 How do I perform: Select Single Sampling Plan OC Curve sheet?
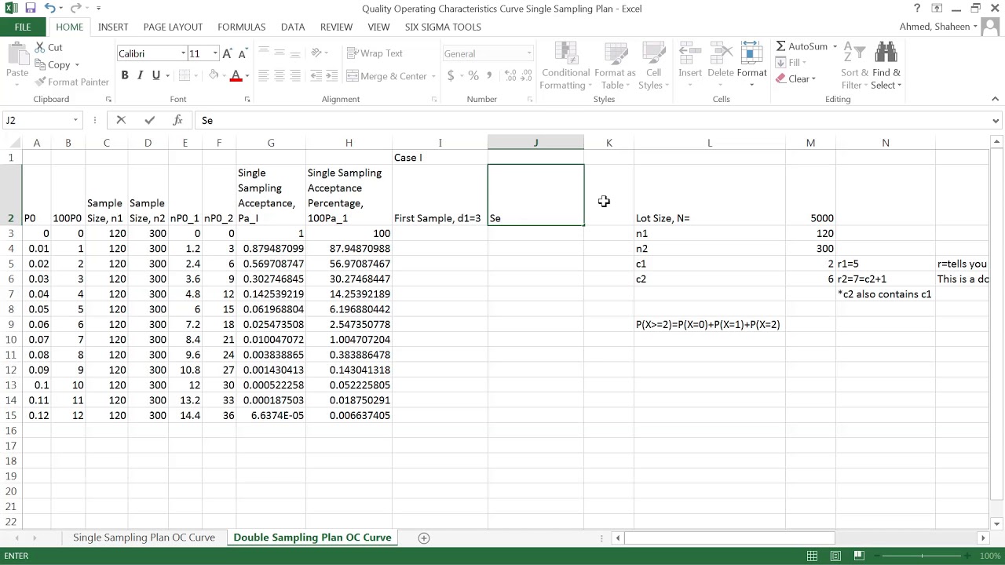coord(144,538)
